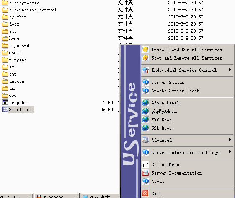Select the a_diagnostic folder name
The image size is (235, 198).
click(x=24, y=3)
